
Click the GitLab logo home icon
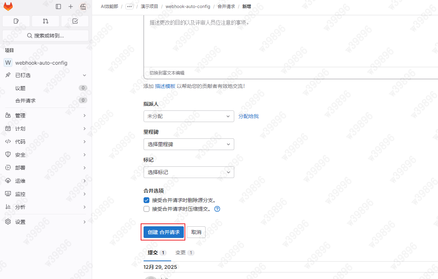tap(8, 7)
